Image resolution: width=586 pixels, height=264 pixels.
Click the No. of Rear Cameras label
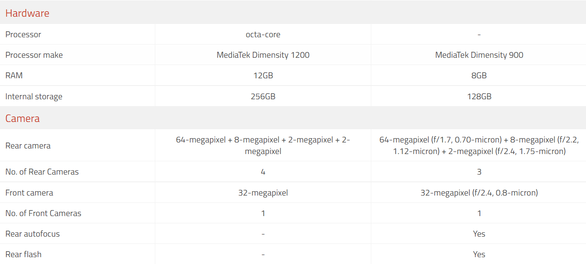click(x=42, y=172)
